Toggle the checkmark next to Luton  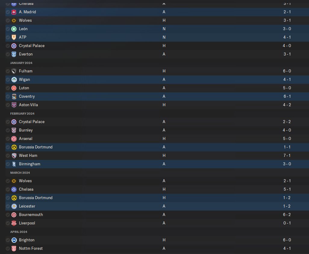tap(8, 88)
